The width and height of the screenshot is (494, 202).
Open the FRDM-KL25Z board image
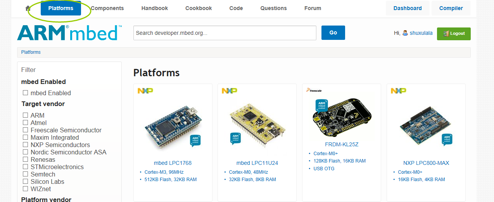tap(342, 118)
